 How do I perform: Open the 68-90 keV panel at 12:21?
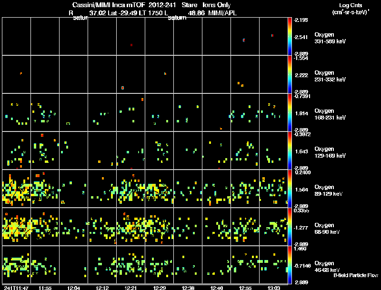click(130, 227)
